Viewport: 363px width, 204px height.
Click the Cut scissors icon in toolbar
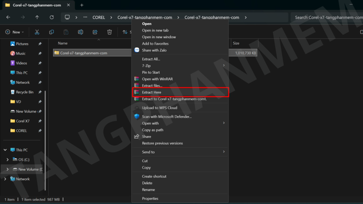tap(37, 32)
